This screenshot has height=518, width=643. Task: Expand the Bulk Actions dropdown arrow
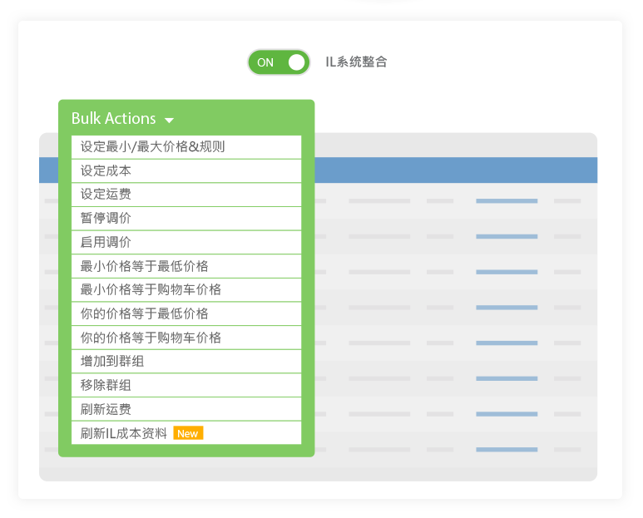(170, 121)
